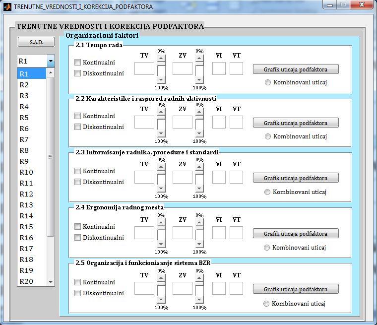Click the MATLAB icon in the title bar
This screenshot has width=377, height=325.
(7, 6)
